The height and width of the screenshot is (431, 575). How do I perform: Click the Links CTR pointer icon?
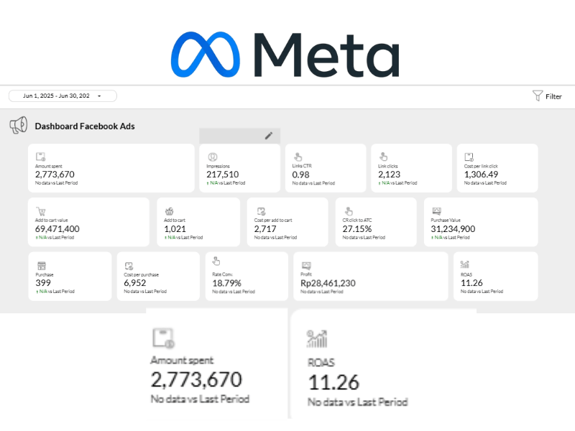[x=298, y=157]
